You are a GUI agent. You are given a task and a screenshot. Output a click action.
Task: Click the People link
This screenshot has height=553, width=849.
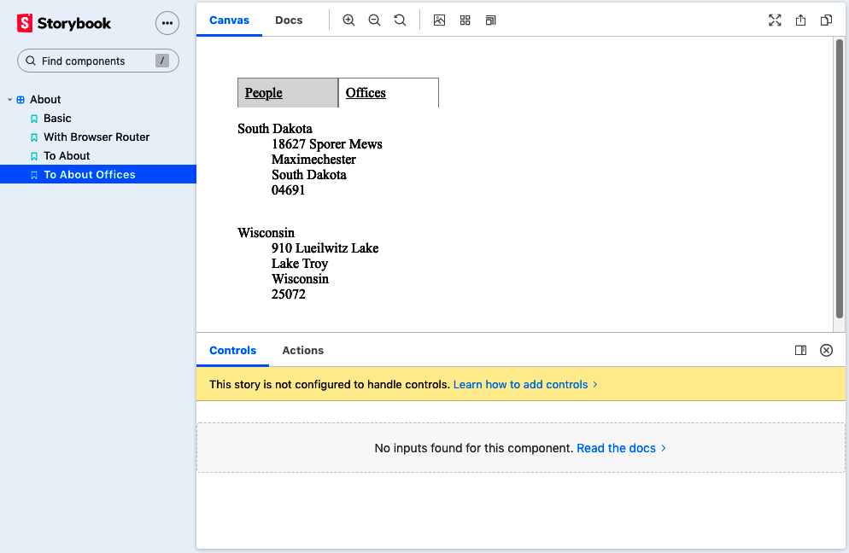click(x=263, y=93)
